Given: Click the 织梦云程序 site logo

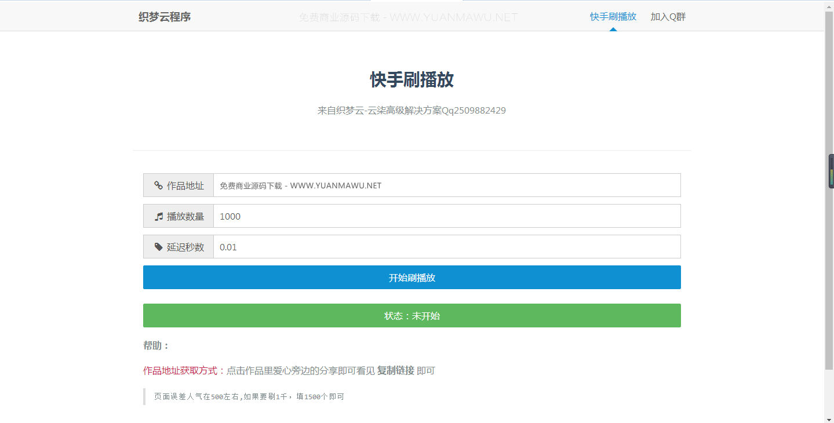Looking at the screenshot, I should tap(164, 17).
